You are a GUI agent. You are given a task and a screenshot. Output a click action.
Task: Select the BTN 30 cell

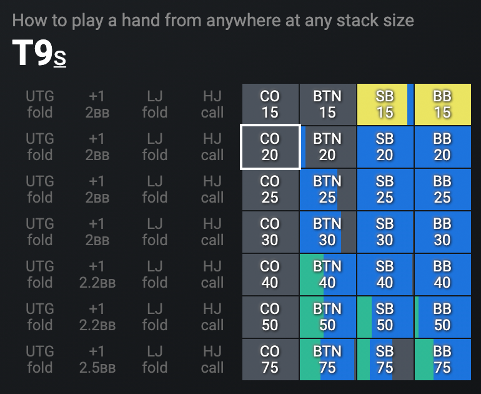[x=327, y=232]
